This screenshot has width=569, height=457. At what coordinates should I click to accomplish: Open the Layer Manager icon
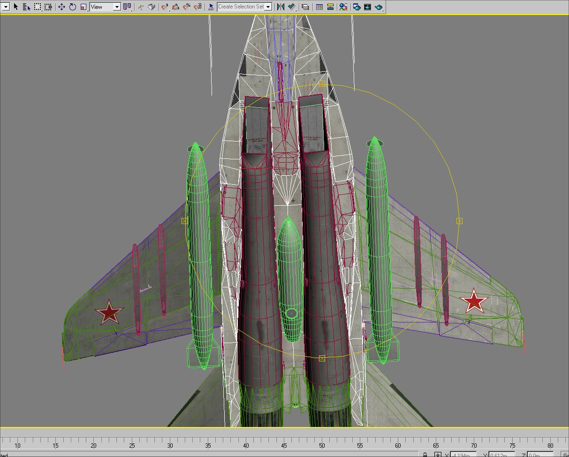[x=305, y=7]
